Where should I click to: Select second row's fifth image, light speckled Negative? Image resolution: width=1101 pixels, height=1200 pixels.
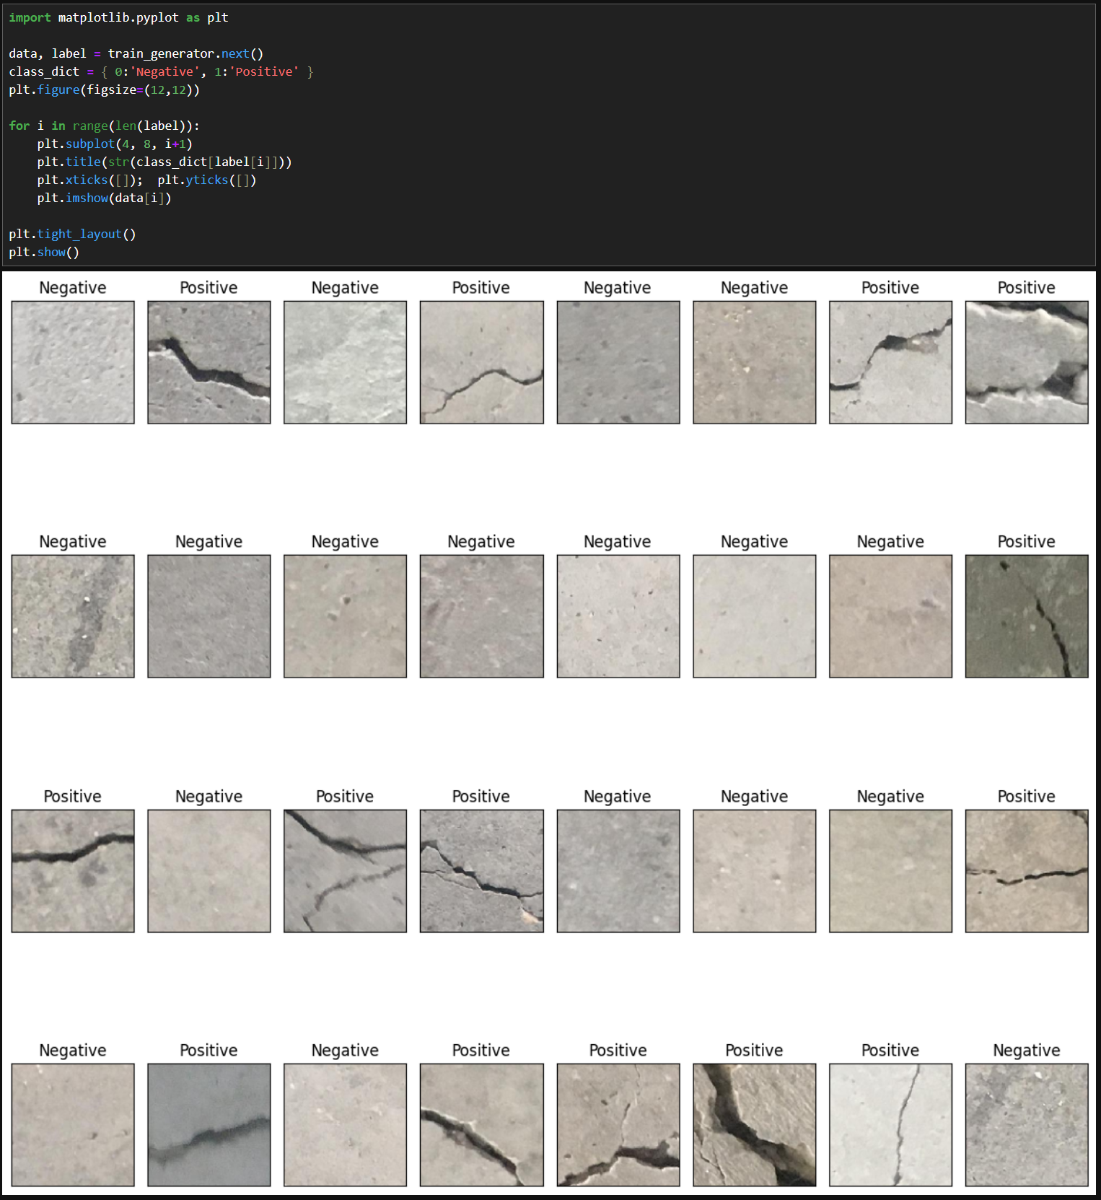(x=618, y=616)
